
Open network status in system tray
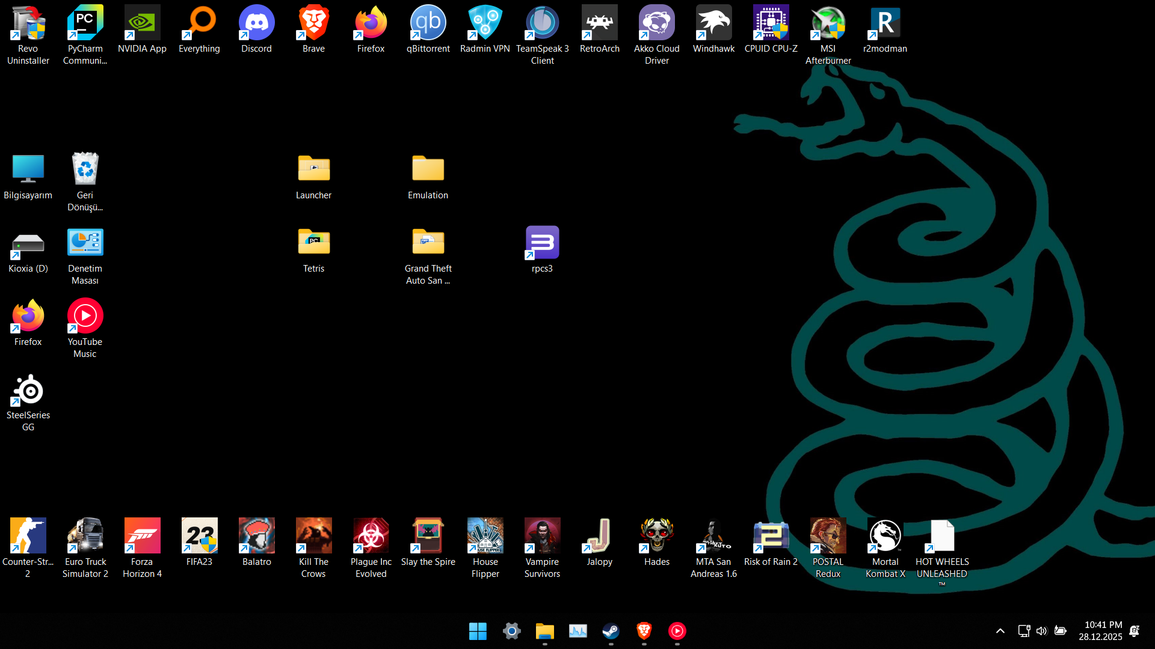[1023, 631]
